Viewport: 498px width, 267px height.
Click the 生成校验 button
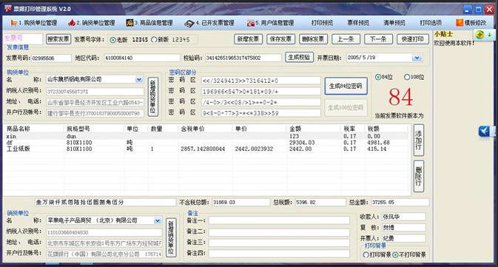(x=299, y=58)
